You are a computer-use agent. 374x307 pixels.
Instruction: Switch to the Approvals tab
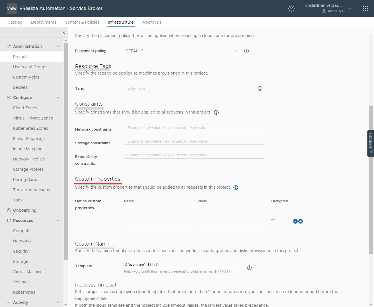click(152, 22)
